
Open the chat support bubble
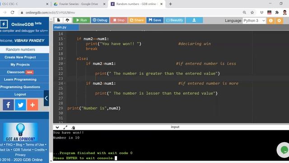284,150
